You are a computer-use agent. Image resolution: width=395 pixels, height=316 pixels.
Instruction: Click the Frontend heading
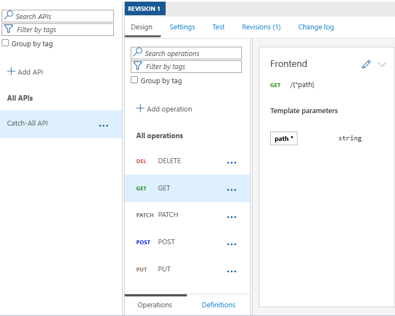[x=289, y=64]
